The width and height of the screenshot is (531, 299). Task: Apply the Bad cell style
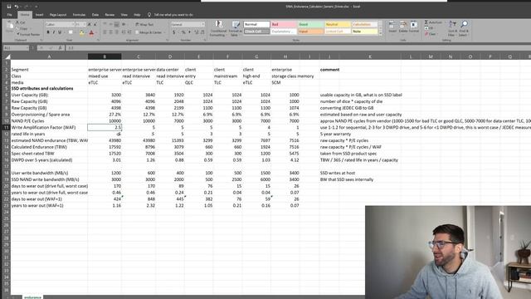pyautogui.click(x=284, y=24)
